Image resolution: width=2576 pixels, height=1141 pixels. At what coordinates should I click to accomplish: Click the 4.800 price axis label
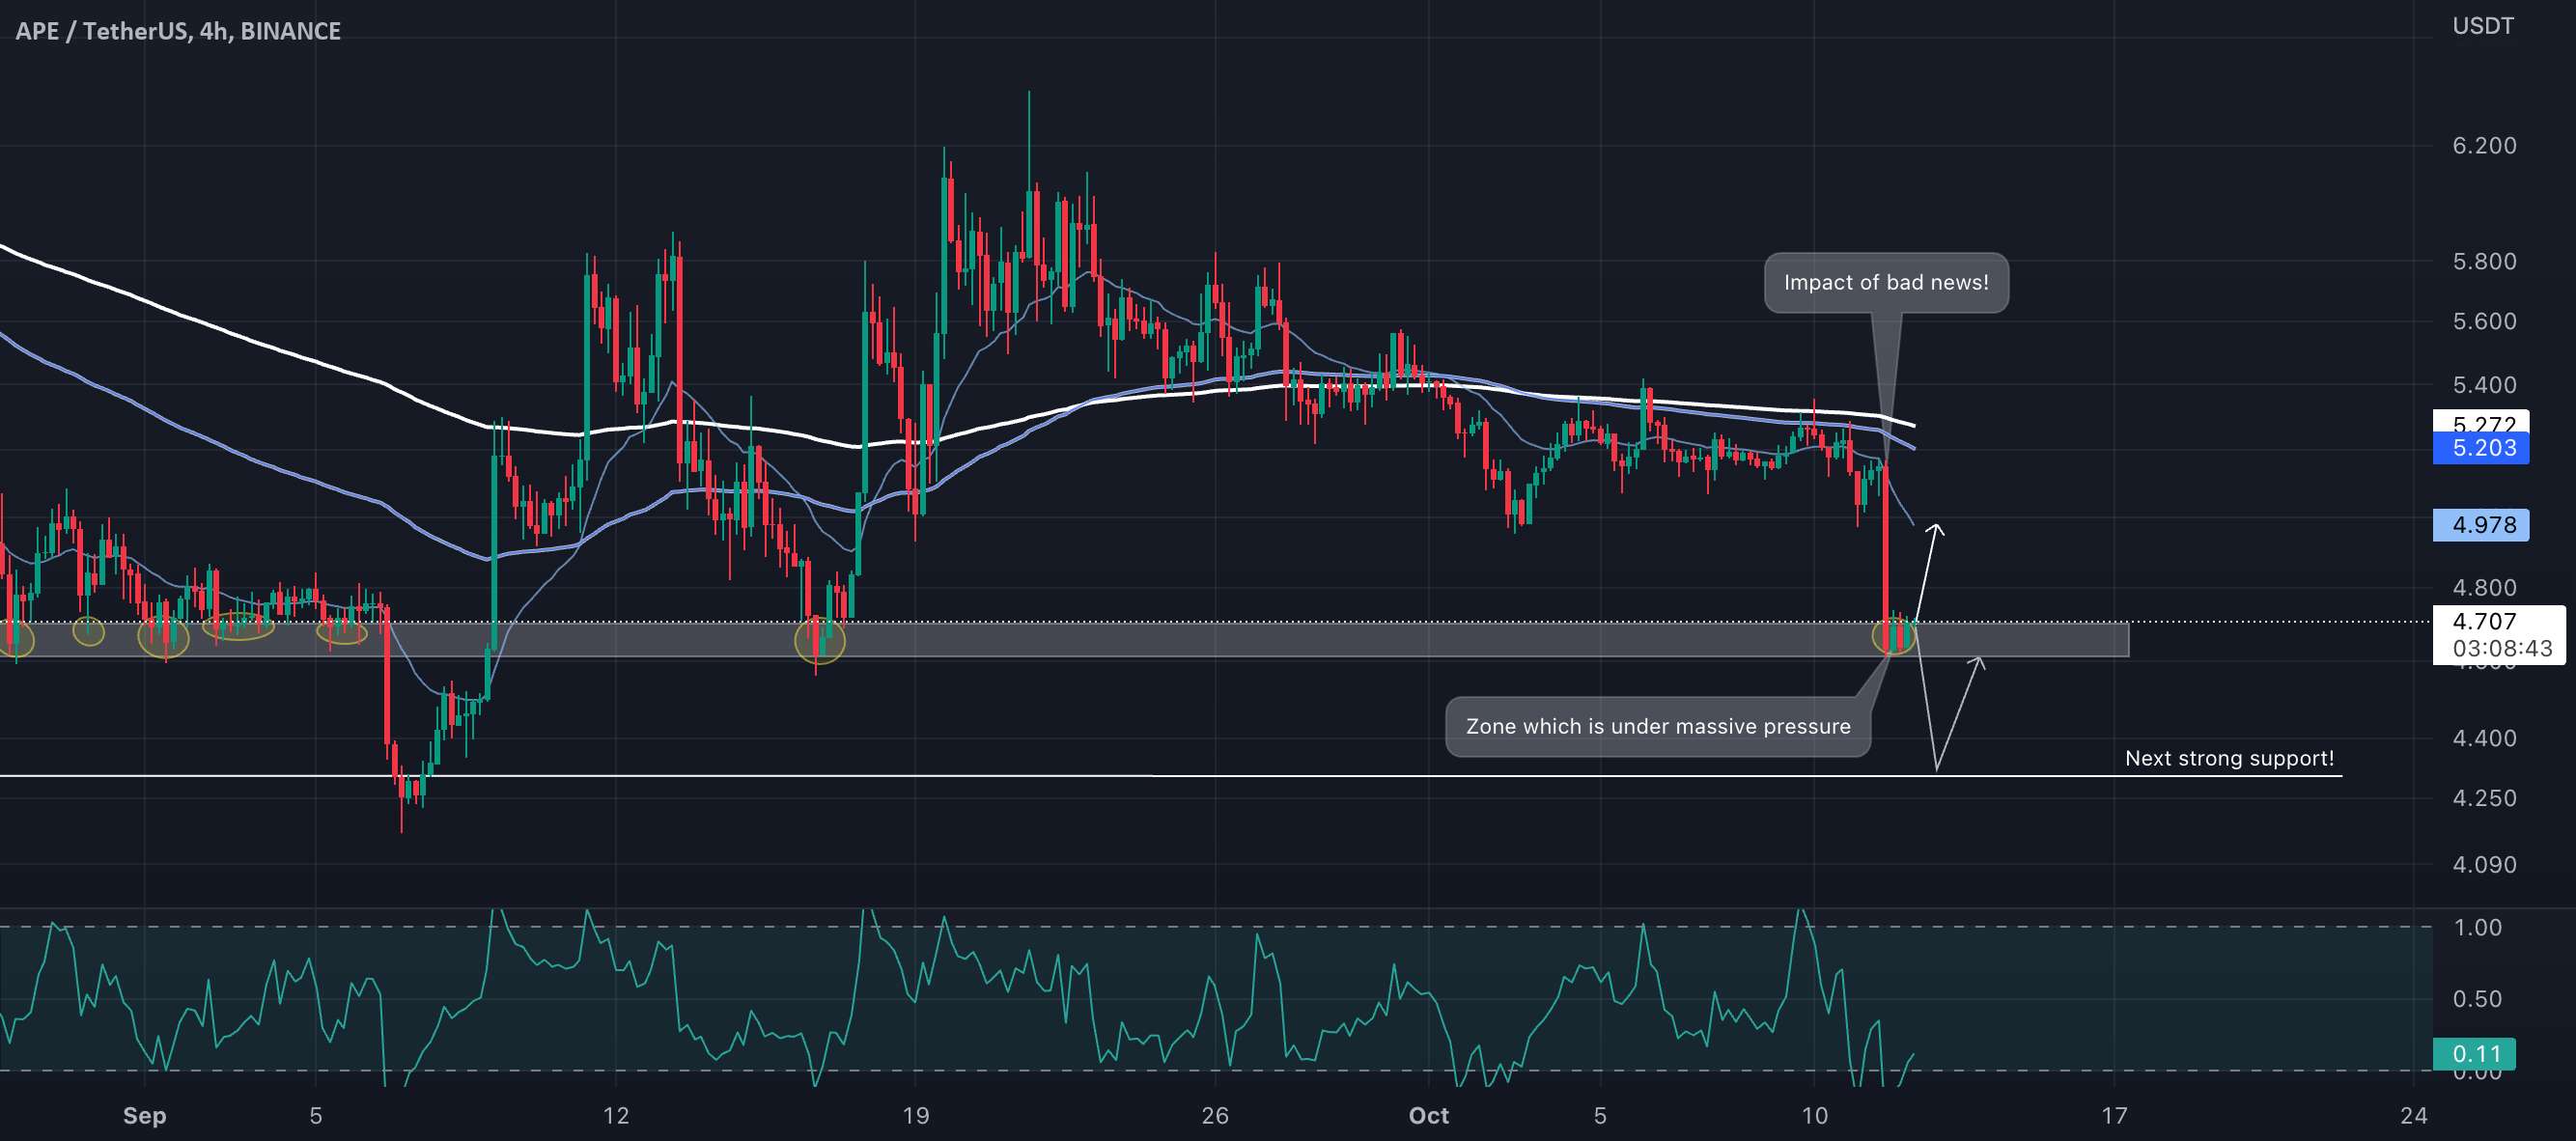2484,588
